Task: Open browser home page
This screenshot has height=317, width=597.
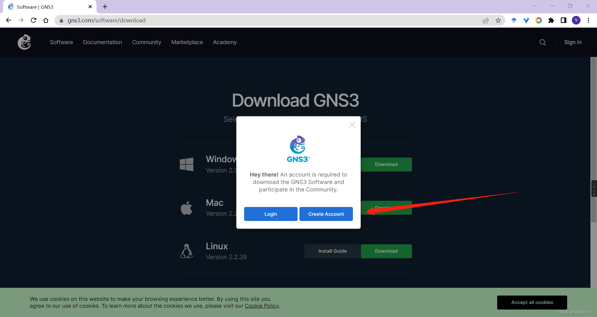Action: (x=46, y=20)
